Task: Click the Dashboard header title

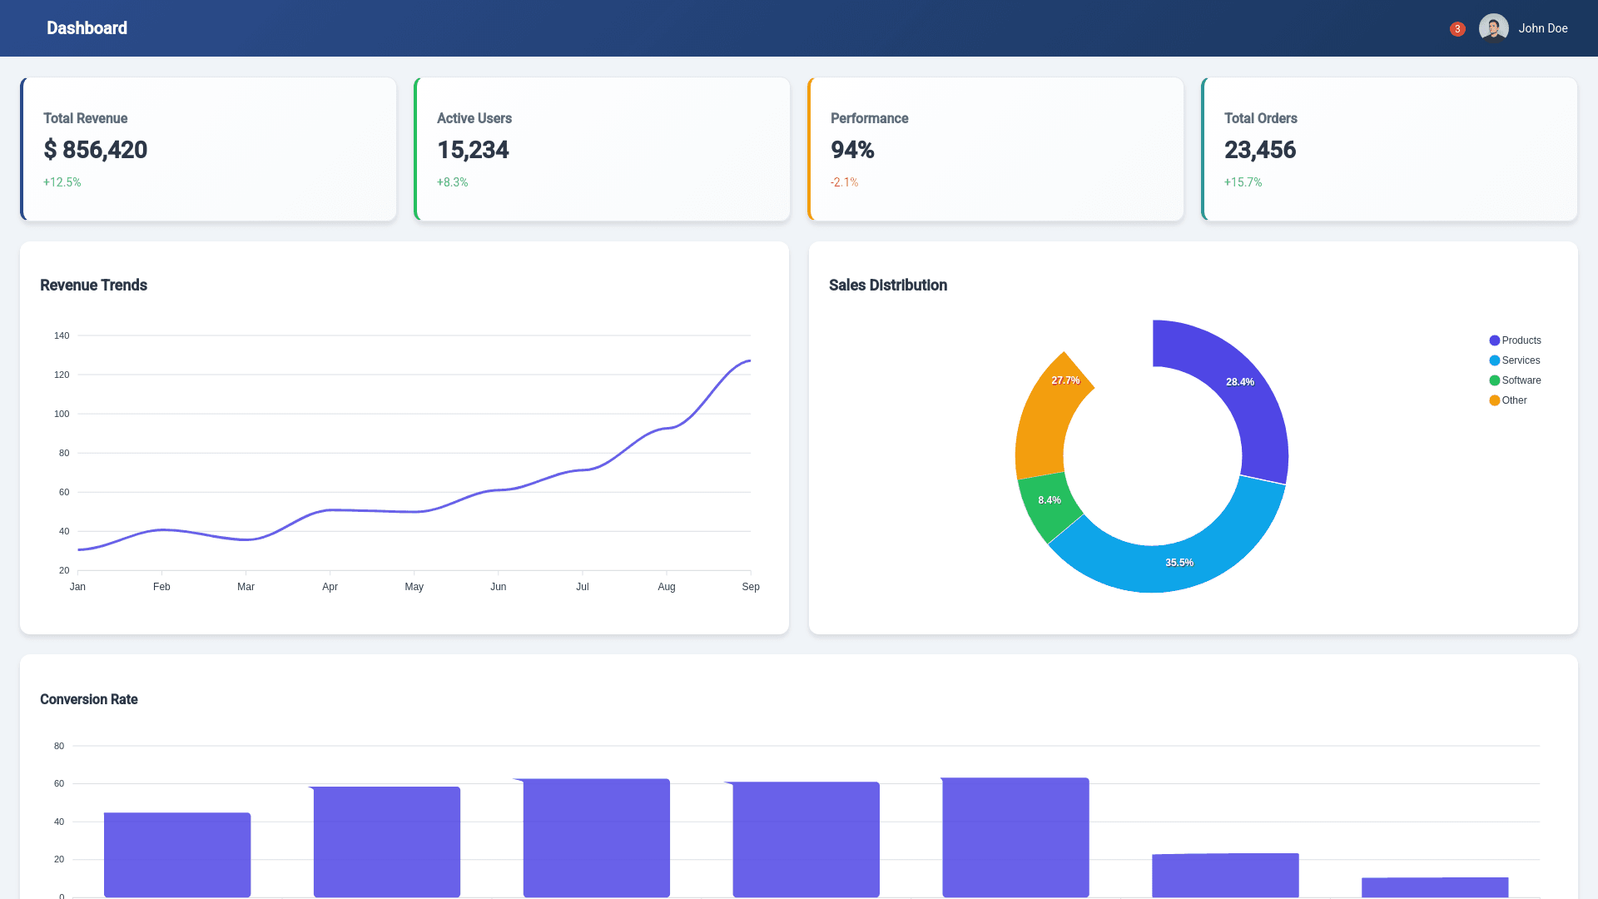Action: pyautogui.click(x=87, y=28)
